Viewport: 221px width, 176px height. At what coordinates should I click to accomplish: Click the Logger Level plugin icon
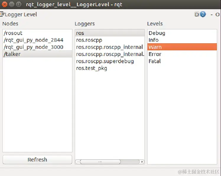pos(2,14)
